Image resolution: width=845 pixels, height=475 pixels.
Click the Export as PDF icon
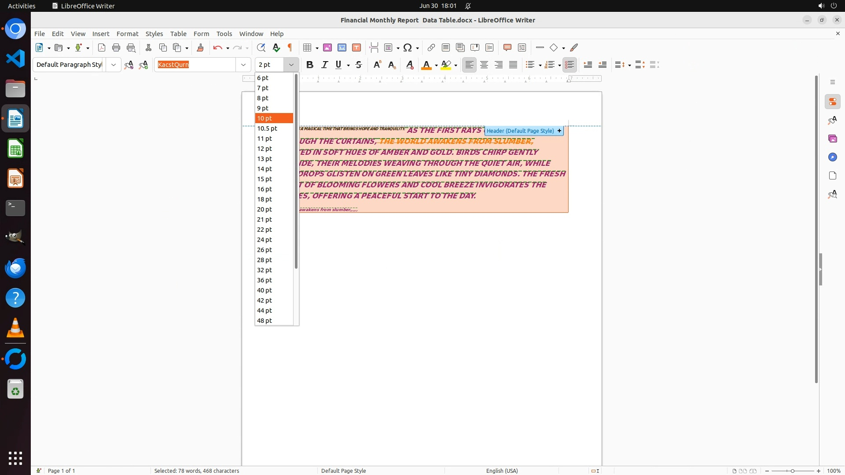[x=102, y=47]
